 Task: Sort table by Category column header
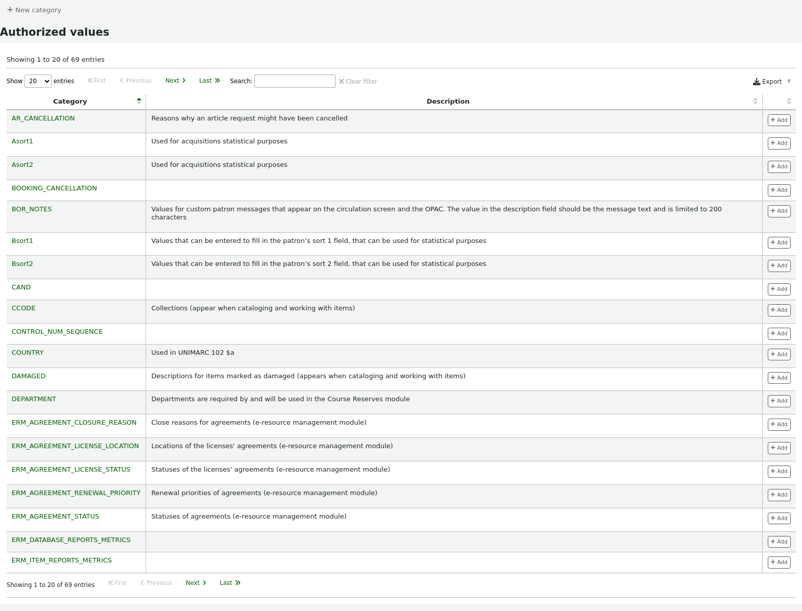(x=70, y=102)
